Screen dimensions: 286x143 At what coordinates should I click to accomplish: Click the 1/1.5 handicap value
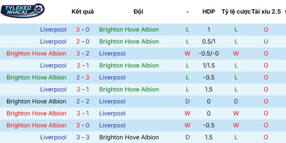pyautogui.click(x=208, y=65)
